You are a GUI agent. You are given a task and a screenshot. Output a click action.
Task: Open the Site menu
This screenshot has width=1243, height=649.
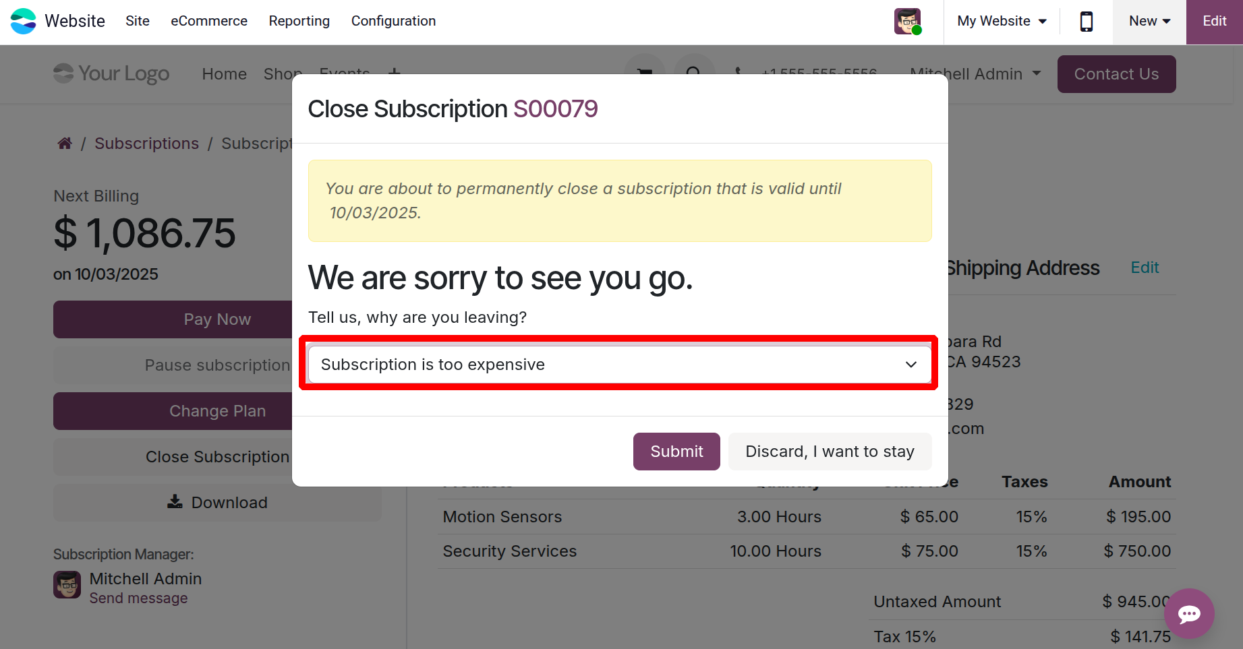138,21
